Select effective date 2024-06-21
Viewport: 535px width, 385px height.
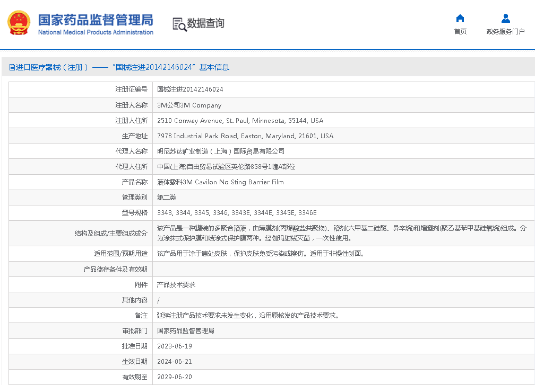[175, 362]
